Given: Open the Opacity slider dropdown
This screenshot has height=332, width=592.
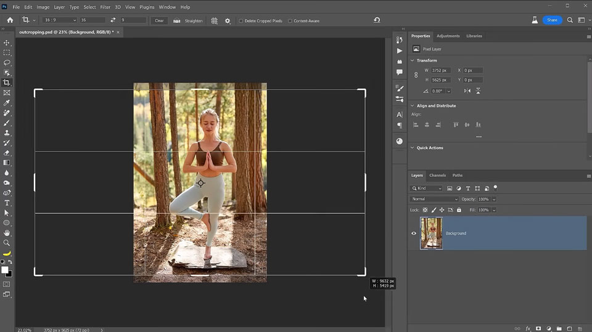Looking at the screenshot, I should coord(494,199).
